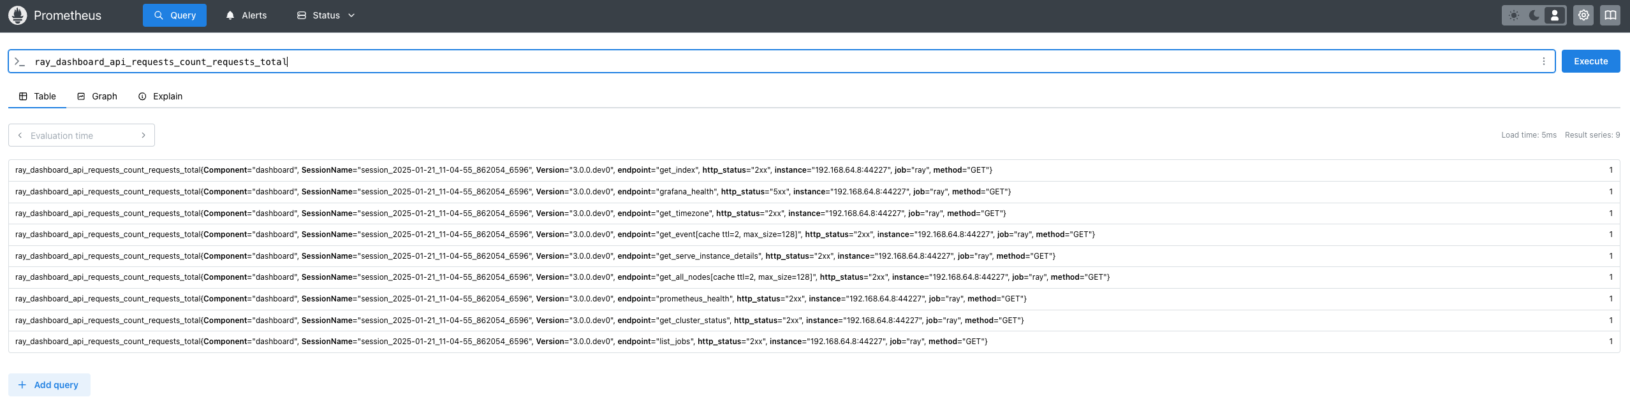Click the Prometheus flame logo
Viewport: 1630px width, 397px height.
pos(18,15)
